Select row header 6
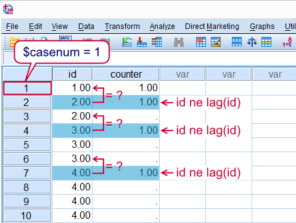Image resolution: width=296 pixels, height=223 pixels. pyautogui.click(x=27, y=159)
